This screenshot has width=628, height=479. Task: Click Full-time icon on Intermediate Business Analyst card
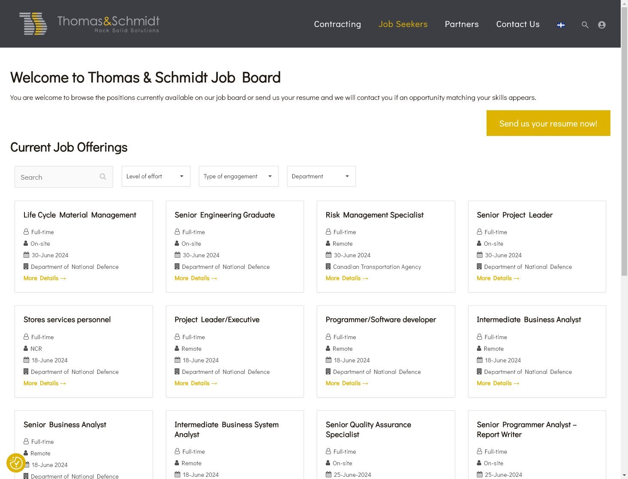479,337
